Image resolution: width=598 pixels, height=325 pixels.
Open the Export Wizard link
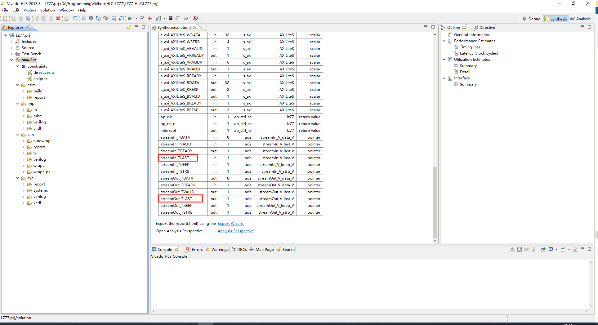pyautogui.click(x=230, y=223)
